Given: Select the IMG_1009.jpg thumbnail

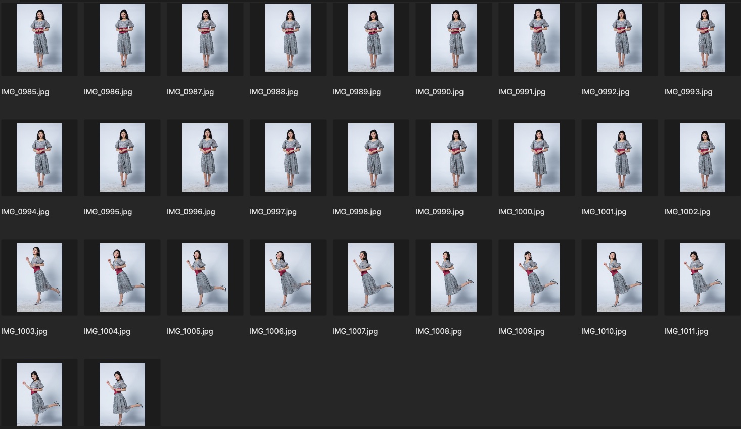Looking at the screenshot, I should pos(537,277).
